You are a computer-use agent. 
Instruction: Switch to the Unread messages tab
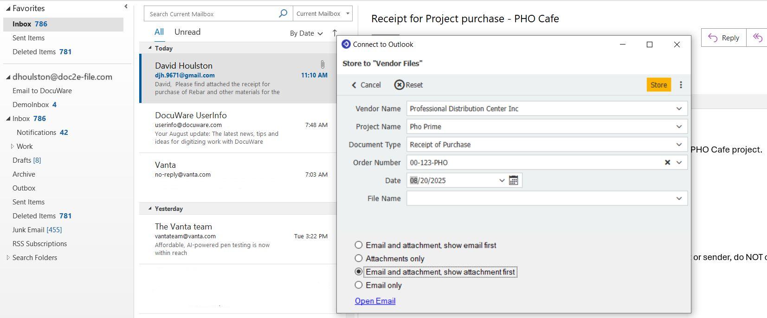[x=187, y=32]
